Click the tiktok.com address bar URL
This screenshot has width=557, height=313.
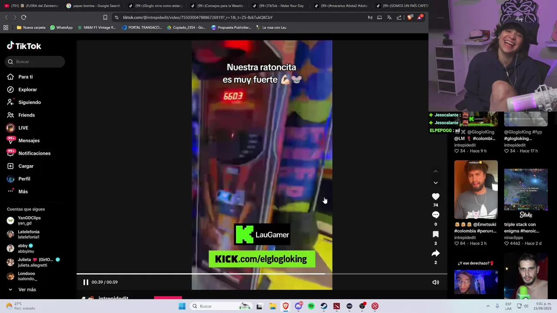(198, 17)
